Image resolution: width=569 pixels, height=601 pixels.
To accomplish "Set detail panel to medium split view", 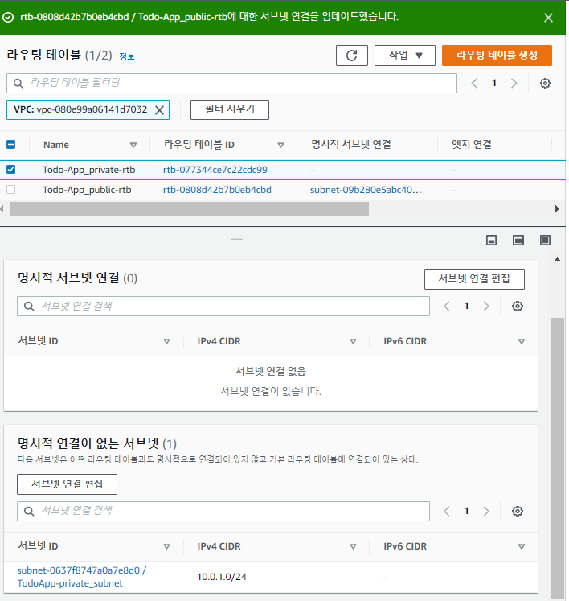I will (518, 241).
